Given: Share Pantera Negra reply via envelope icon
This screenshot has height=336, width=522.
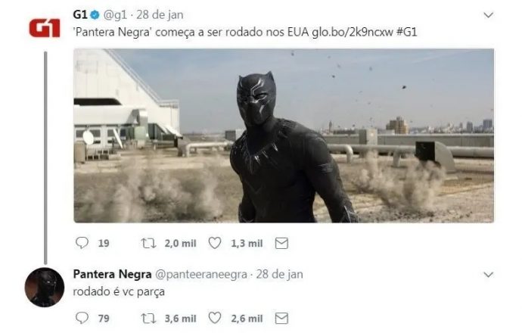Looking at the screenshot, I should [281, 319].
